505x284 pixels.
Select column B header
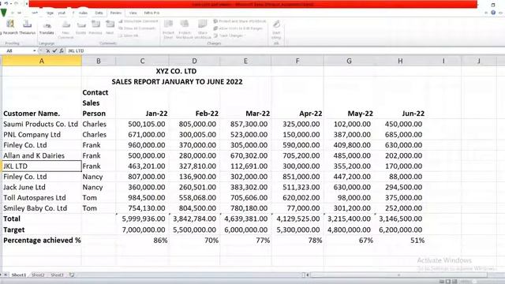tap(99, 61)
